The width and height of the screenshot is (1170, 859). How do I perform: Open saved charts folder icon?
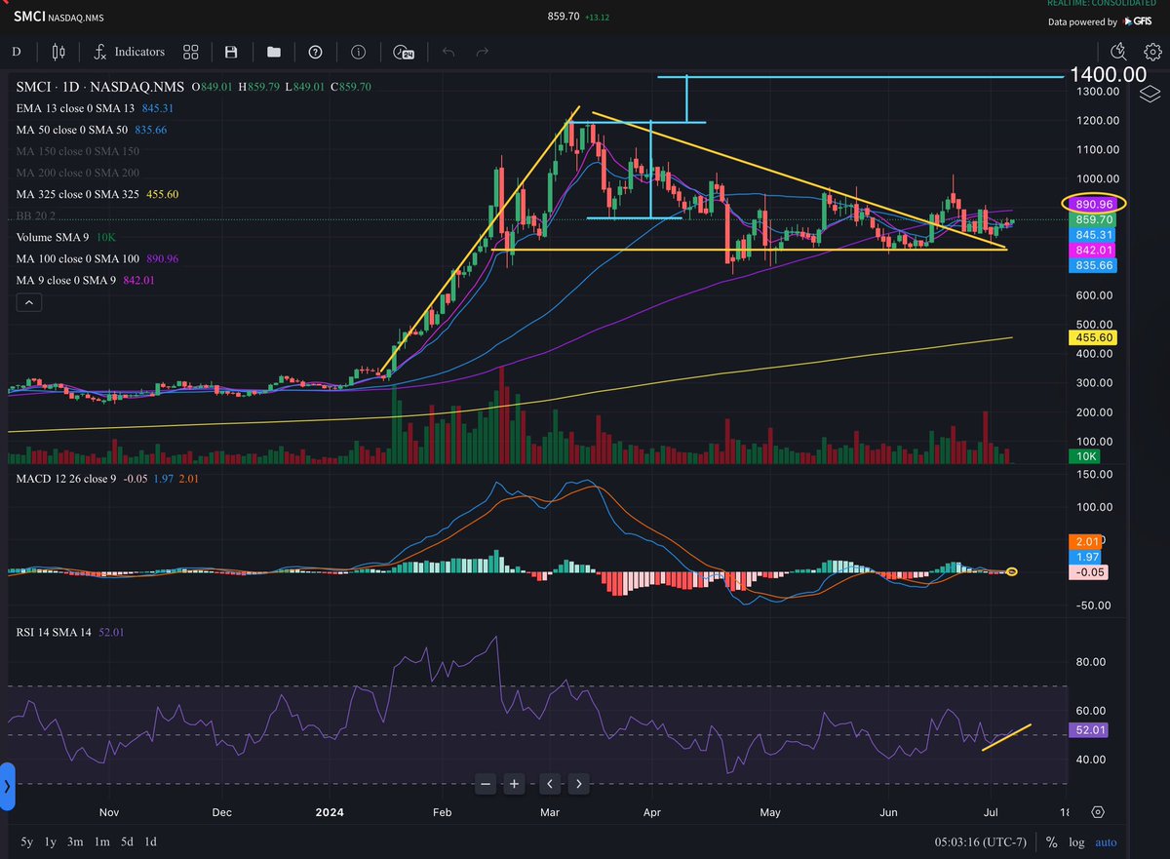273,52
